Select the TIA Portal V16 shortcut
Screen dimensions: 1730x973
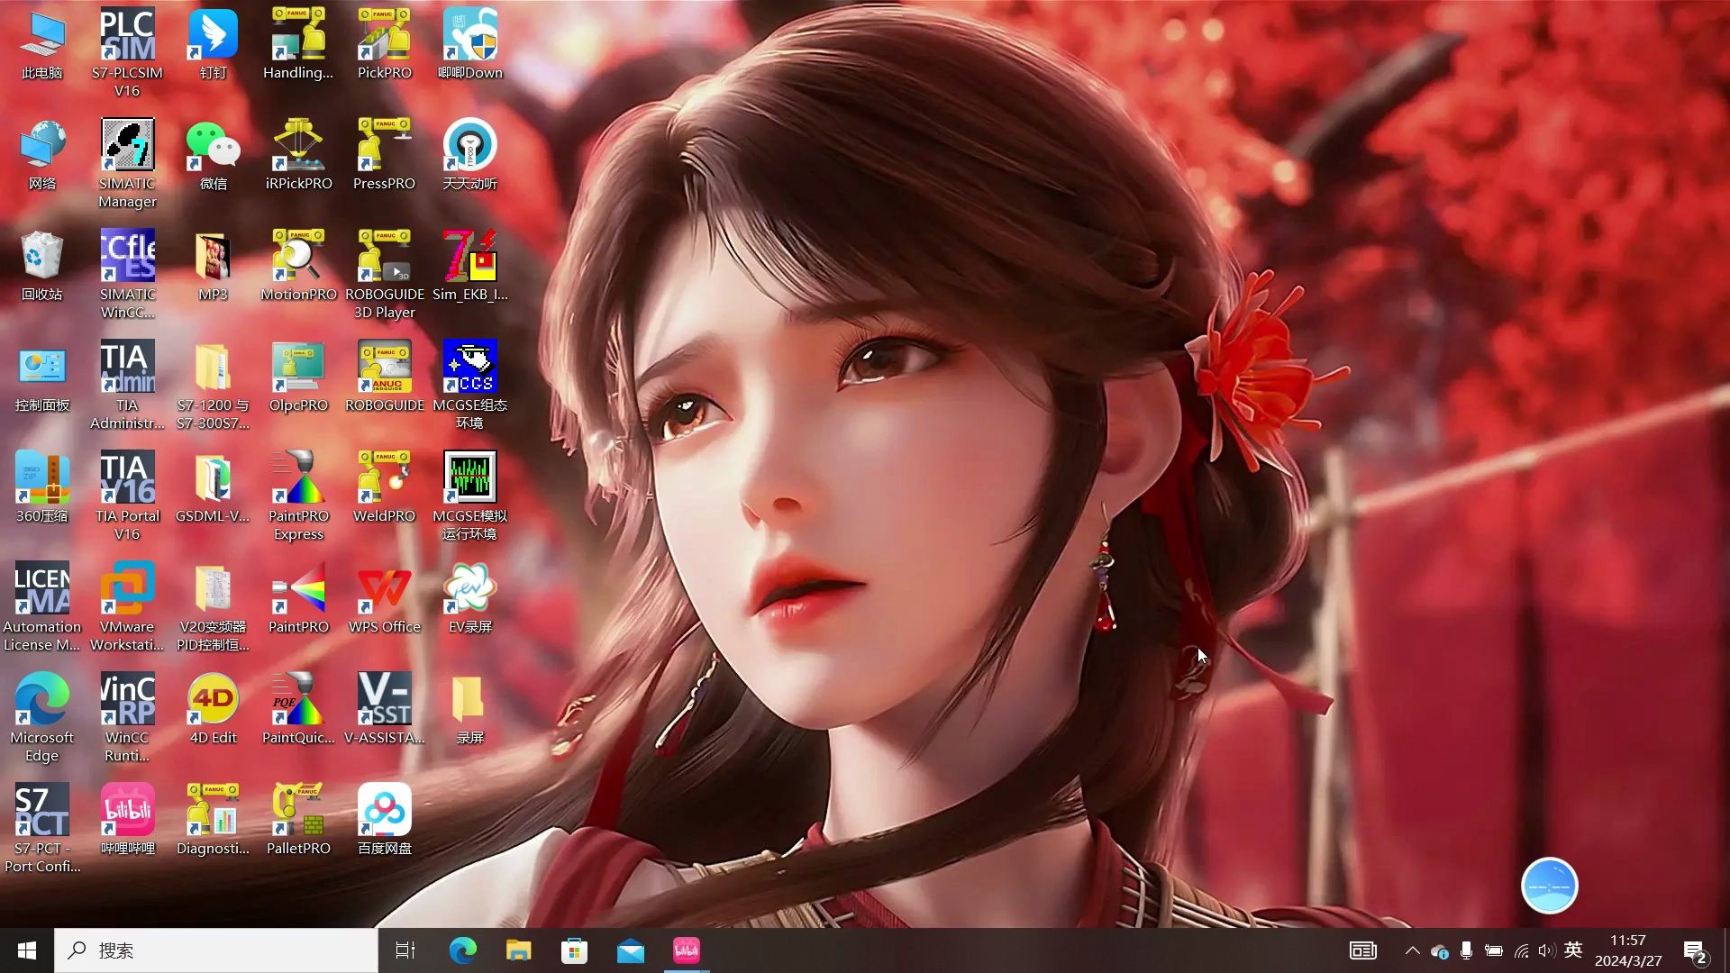[127, 479]
